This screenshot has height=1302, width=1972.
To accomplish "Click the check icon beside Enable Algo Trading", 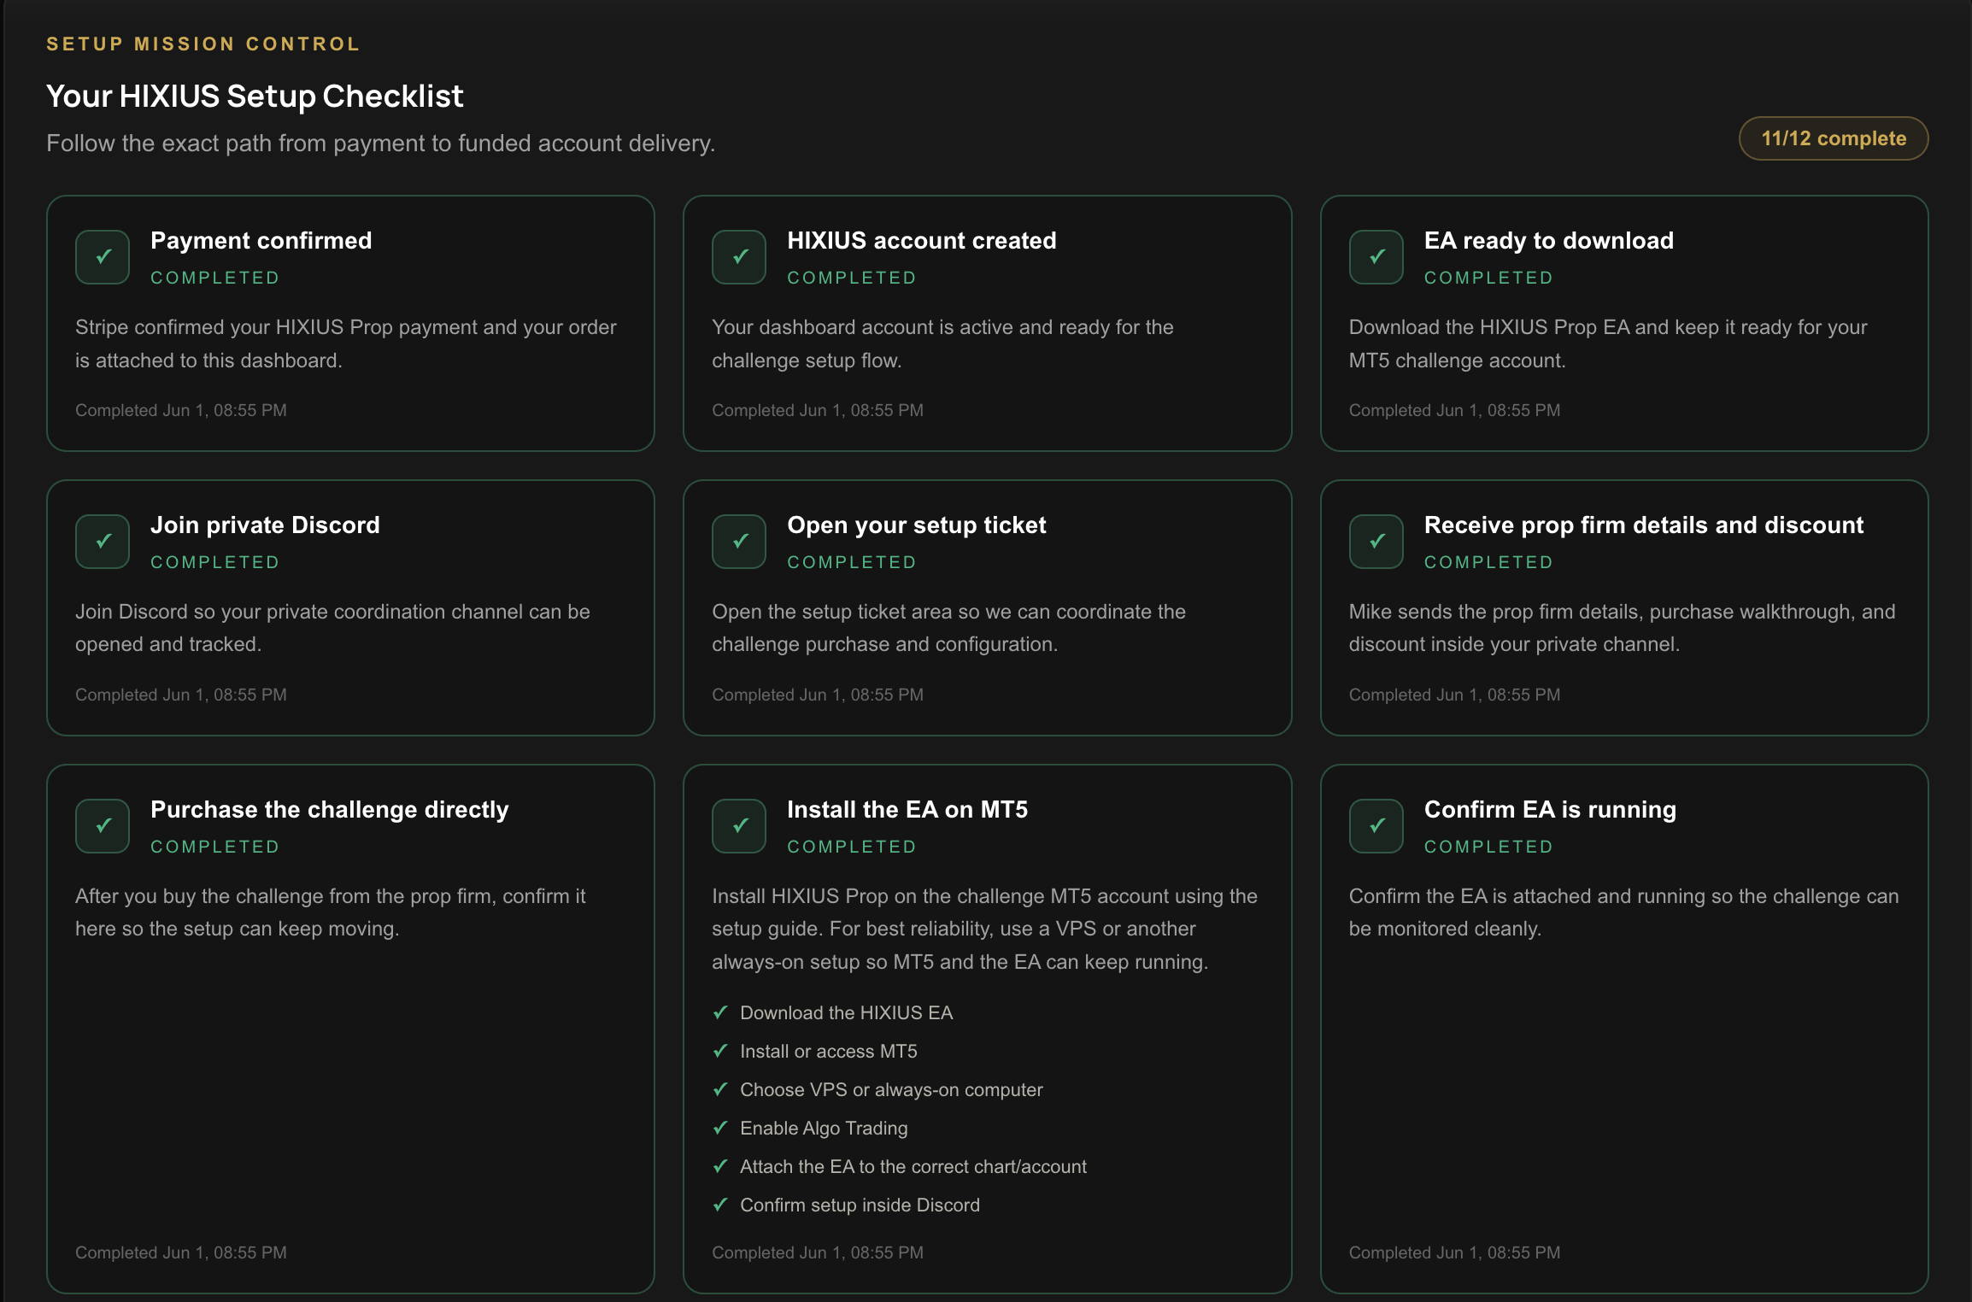I will [x=720, y=1128].
